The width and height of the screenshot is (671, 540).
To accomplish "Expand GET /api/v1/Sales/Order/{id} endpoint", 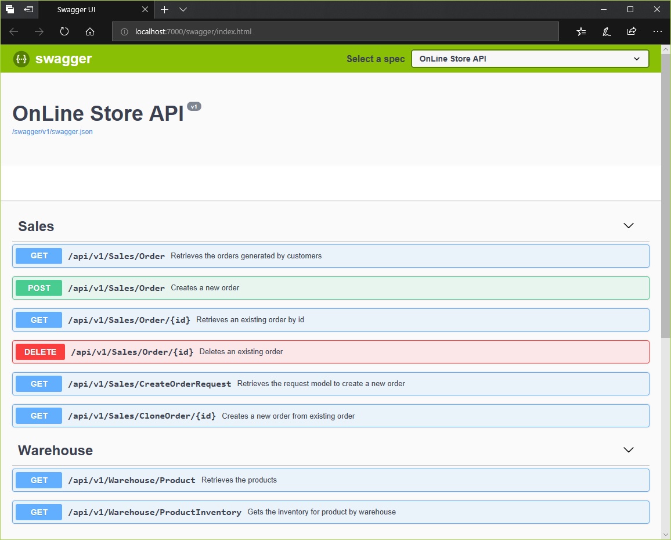I will pos(330,320).
